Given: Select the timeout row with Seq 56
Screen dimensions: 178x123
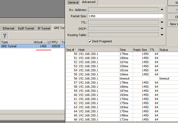Looking at the screenshot, I should 122,78.
